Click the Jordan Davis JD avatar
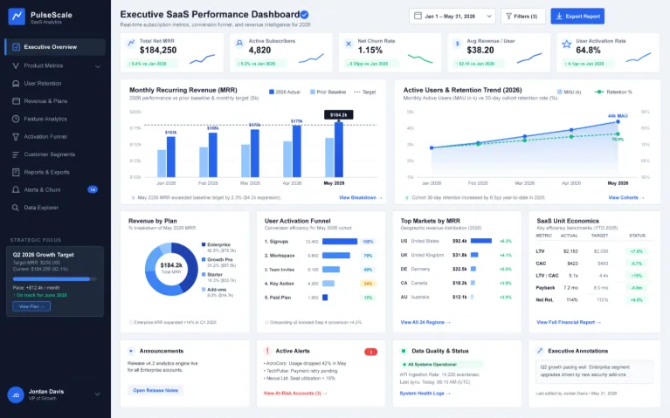 click(16, 395)
